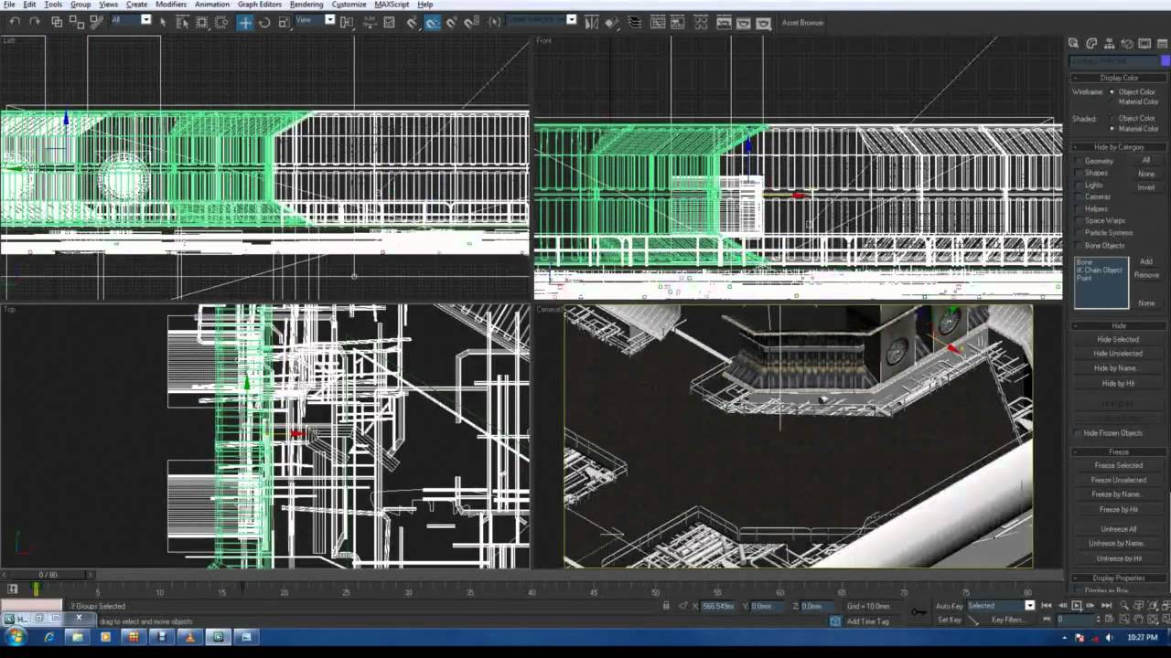Click the Hide Selected button
1171x658 pixels.
(x=1118, y=339)
